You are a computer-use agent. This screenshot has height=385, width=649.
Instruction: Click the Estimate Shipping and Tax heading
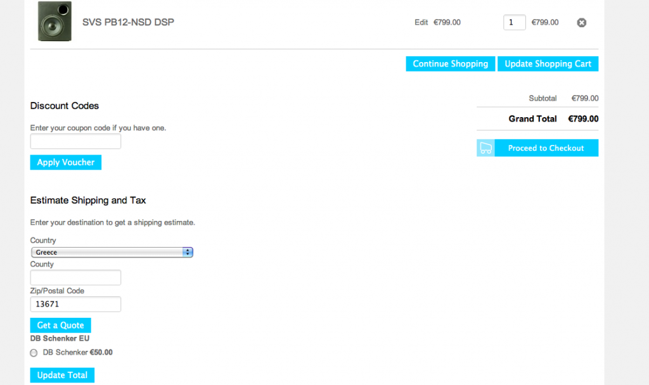[88, 201]
